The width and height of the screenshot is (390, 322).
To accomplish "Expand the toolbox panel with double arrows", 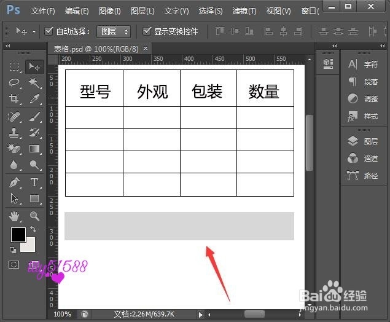I will (8, 46).
